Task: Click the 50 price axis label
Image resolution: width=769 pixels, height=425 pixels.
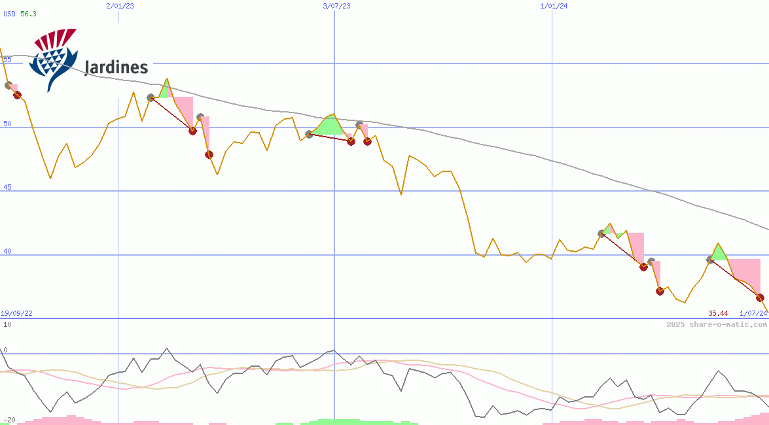Action: click(x=7, y=124)
